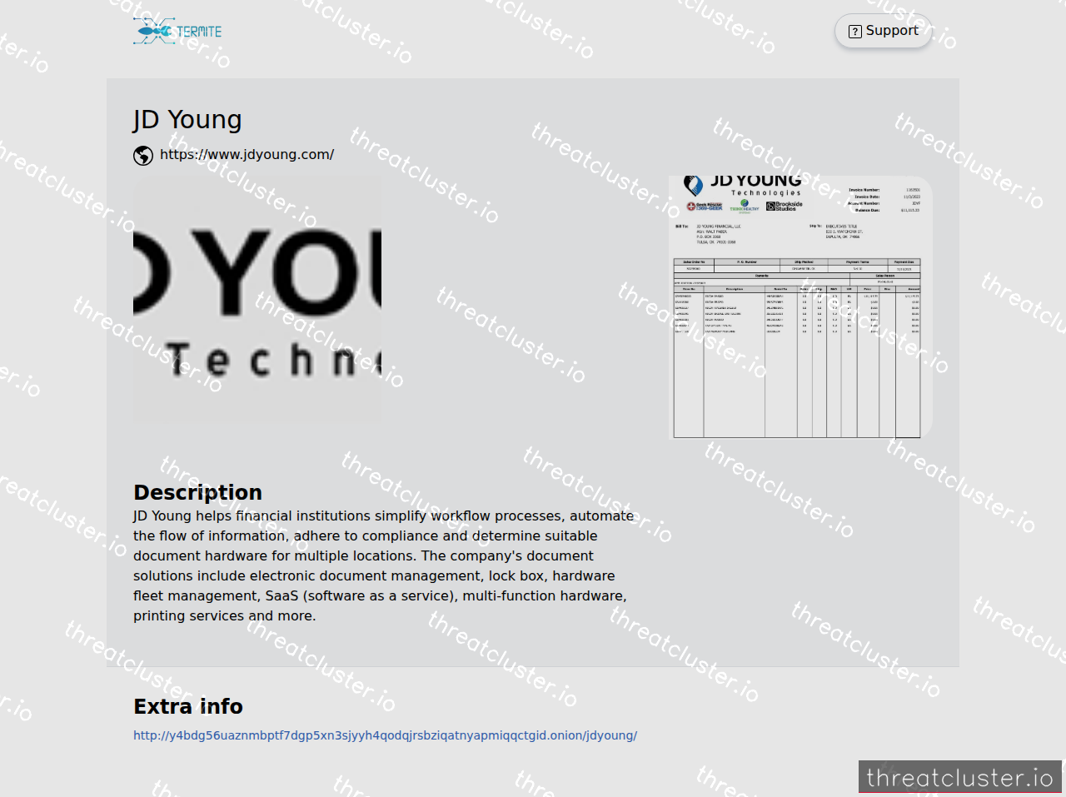This screenshot has height=797, width=1066.
Task: Follow the .onion/jdyoung/ link under Extra info
Action: click(x=385, y=735)
